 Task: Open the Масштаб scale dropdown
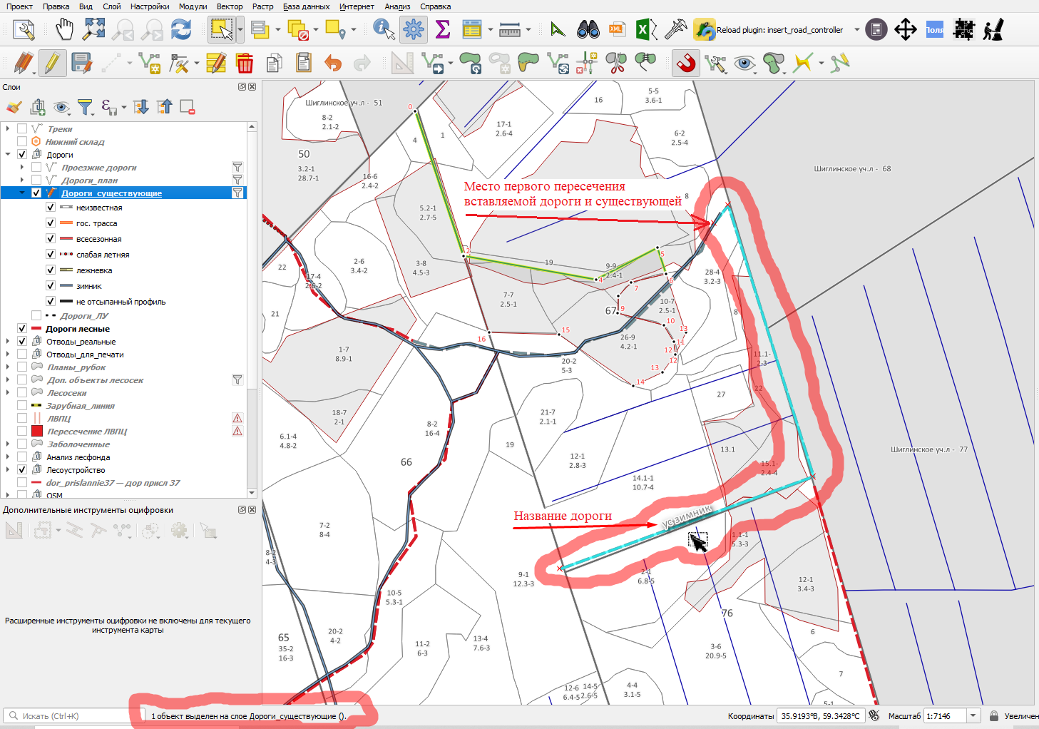click(x=973, y=715)
